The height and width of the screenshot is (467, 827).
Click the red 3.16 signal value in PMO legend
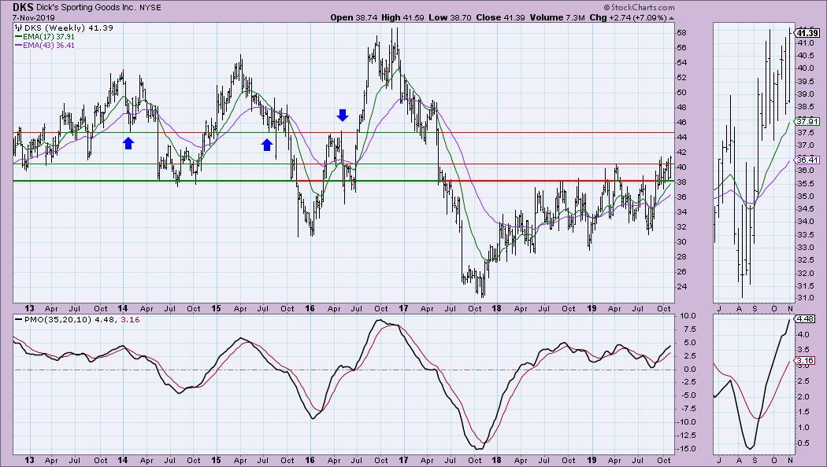coord(130,319)
